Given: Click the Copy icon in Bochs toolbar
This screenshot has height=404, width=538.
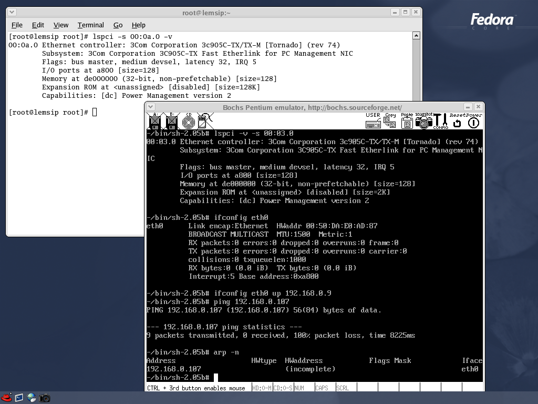Looking at the screenshot, I should click(x=390, y=120).
